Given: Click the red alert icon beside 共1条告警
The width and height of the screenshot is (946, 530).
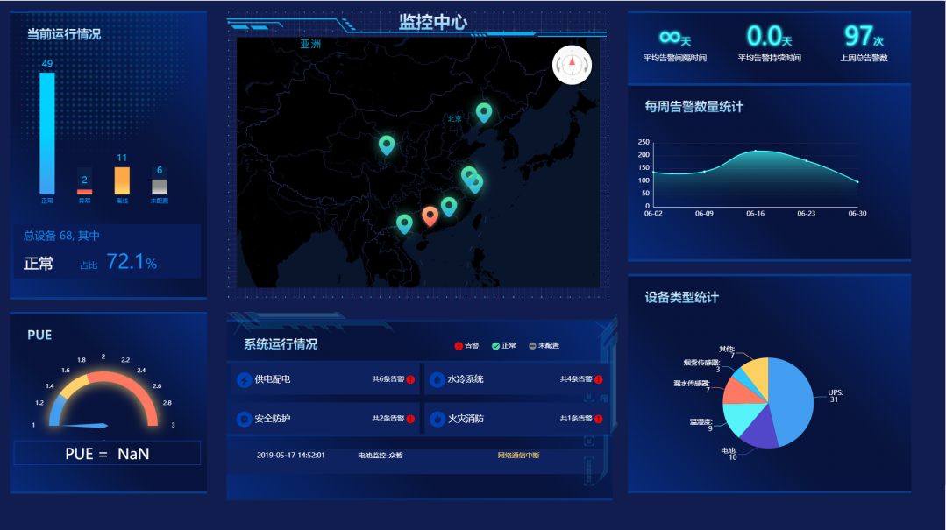Looking at the screenshot, I should 599,419.
